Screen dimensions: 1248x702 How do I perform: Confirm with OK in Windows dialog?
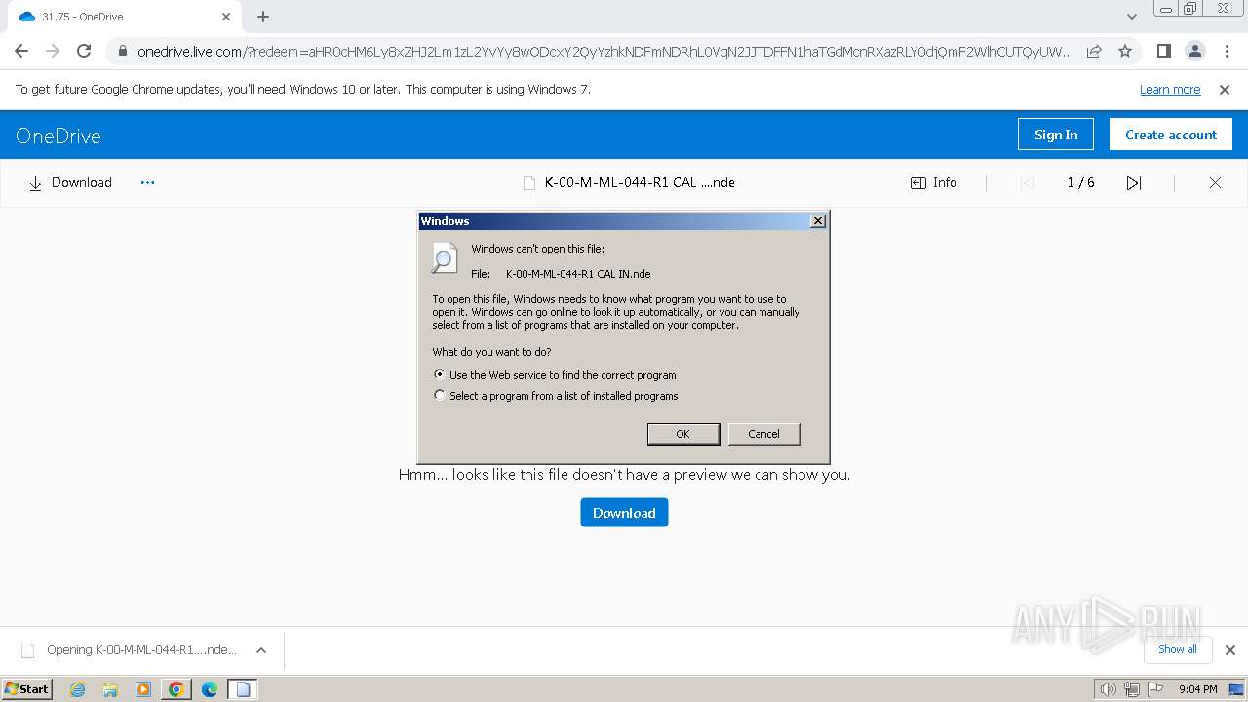tap(683, 434)
